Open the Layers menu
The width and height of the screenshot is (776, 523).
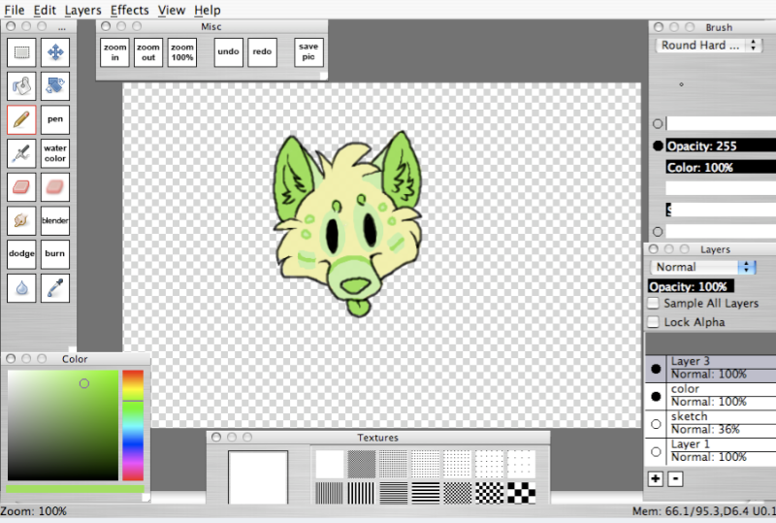pos(82,10)
